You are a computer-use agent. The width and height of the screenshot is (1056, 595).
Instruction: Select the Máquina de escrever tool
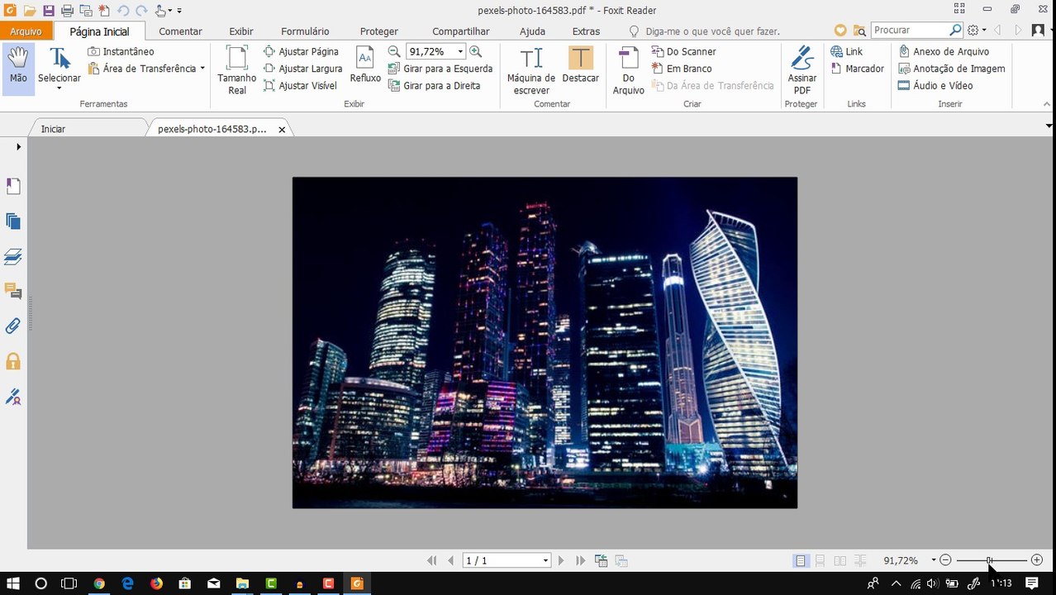pyautogui.click(x=531, y=70)
